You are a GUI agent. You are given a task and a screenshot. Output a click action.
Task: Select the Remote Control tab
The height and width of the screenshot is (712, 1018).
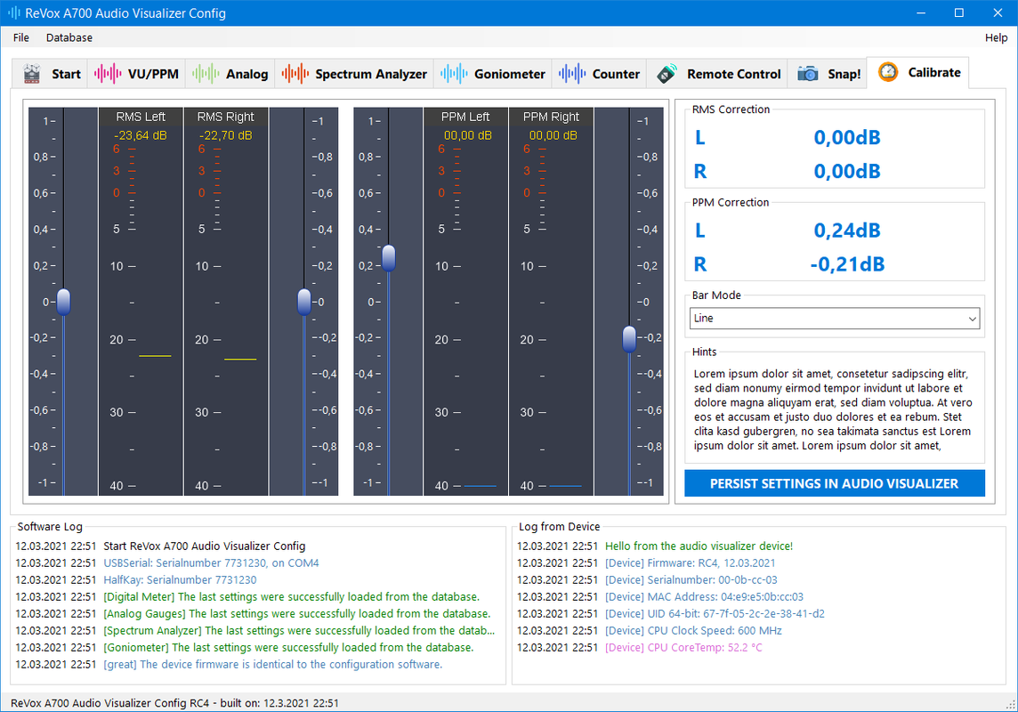click(717, 74)
